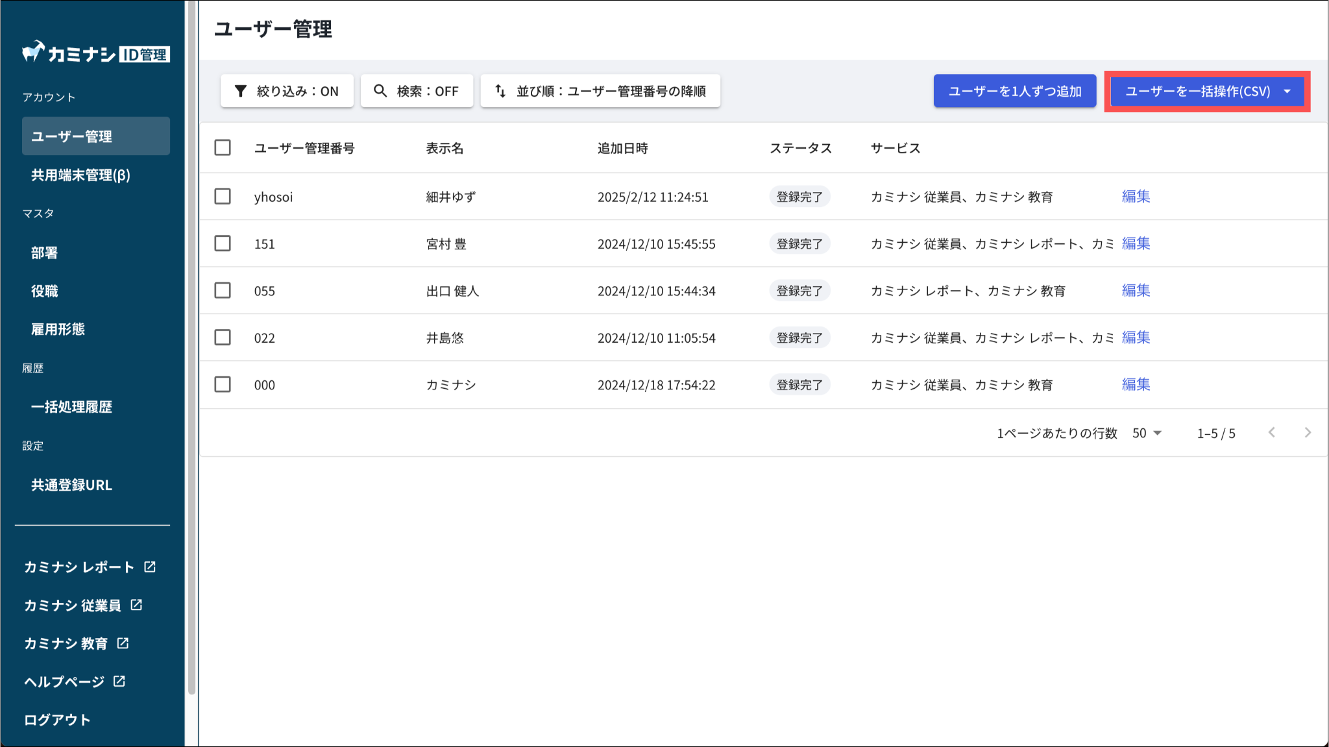Open ユーザー管理 in sidebar
This screenshot has width=1329, height=747.
click(96, 136)
